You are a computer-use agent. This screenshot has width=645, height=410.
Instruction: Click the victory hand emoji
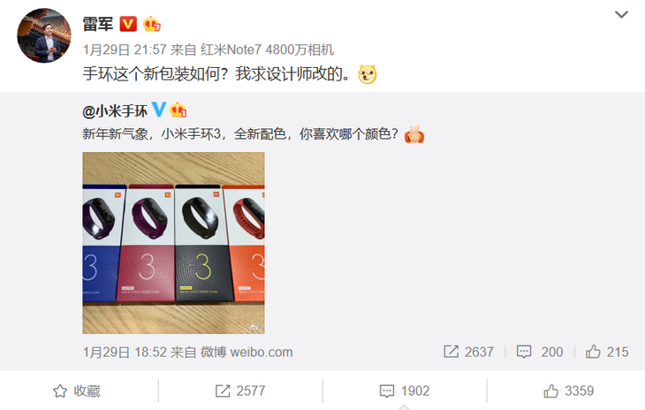(414, 134)
